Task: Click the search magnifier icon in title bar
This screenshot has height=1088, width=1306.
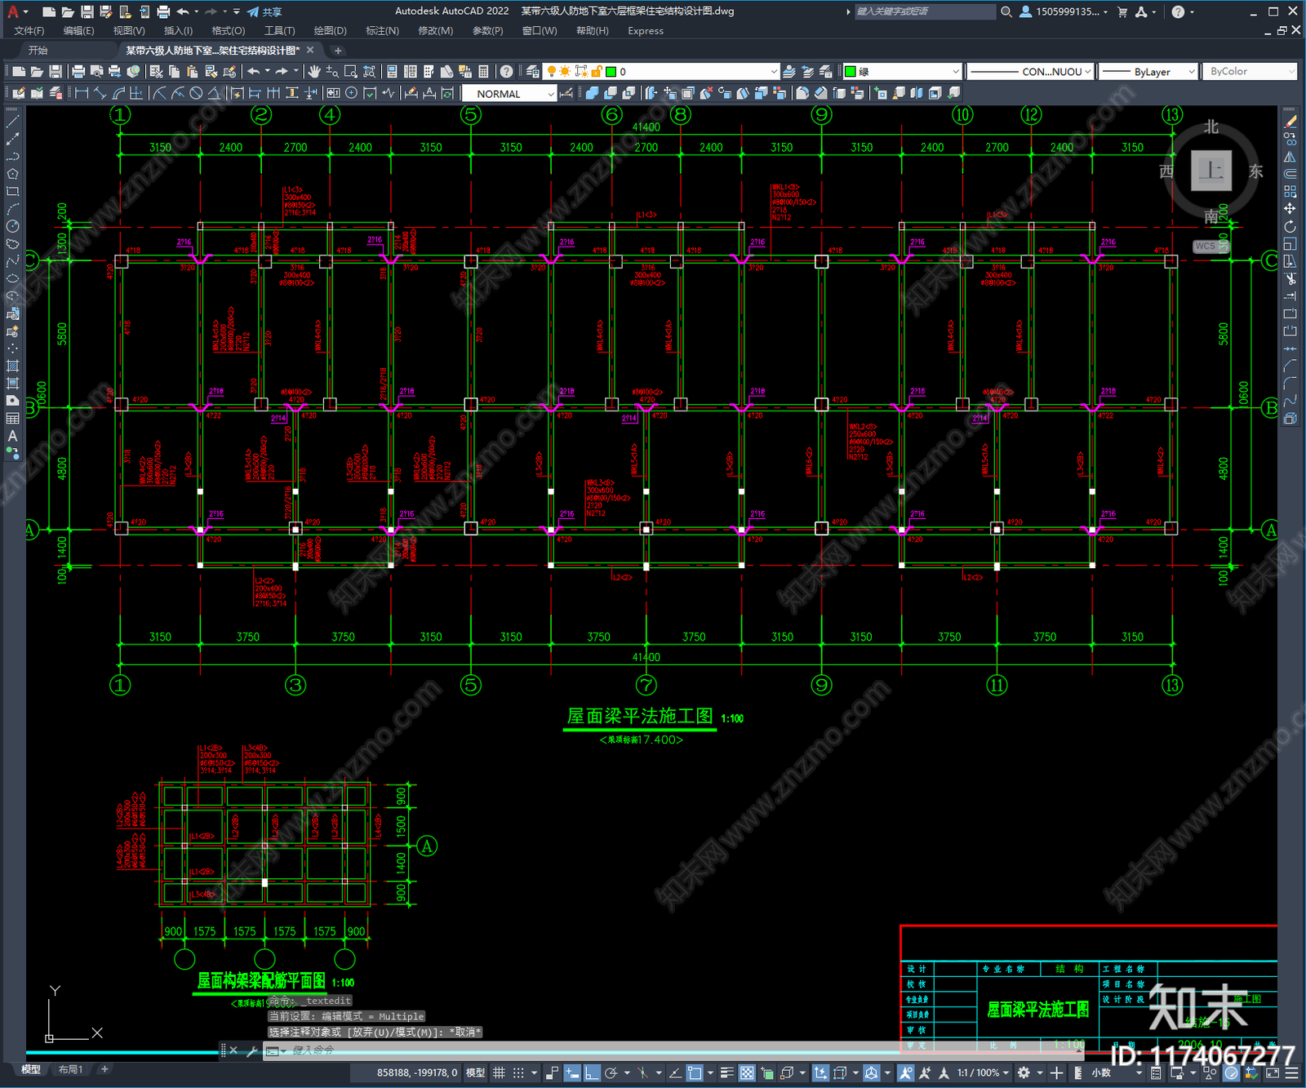Action: point(1006,11)
